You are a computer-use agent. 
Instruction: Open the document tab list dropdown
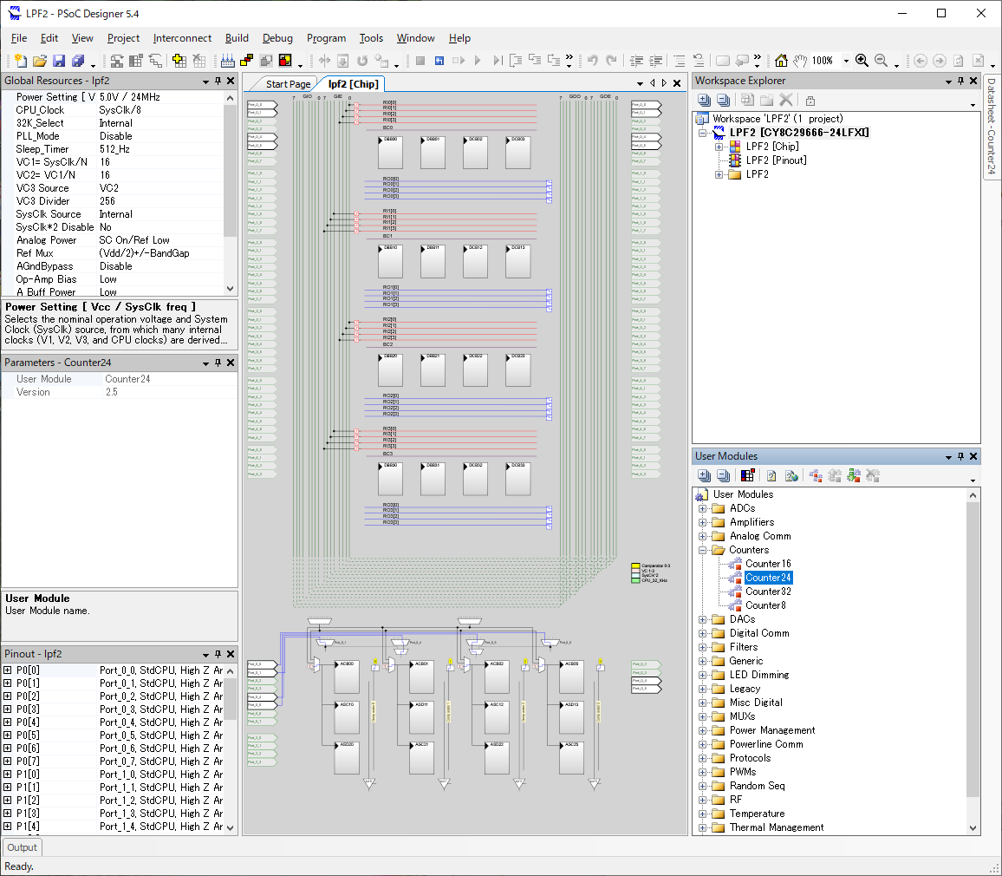[x=640, y=84]
